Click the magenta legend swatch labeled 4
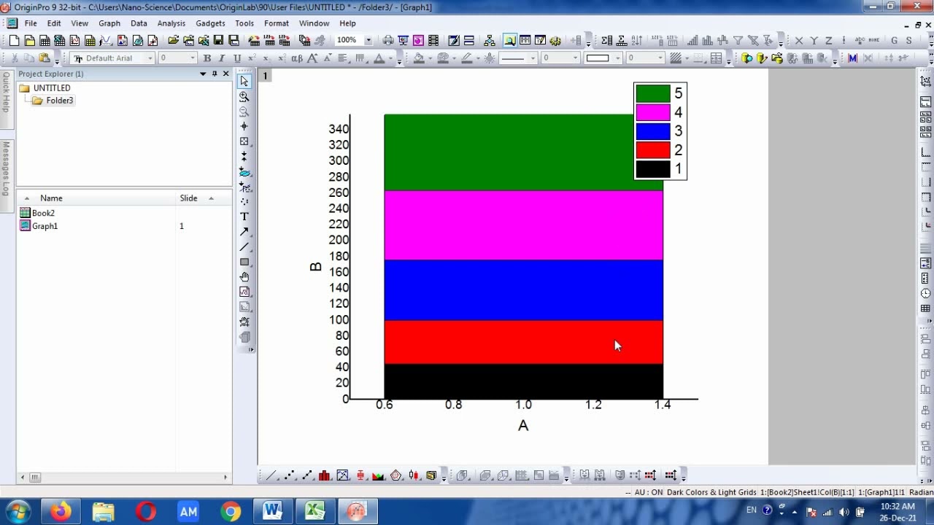This screenshot has height=525, width=934. (653, 112)
